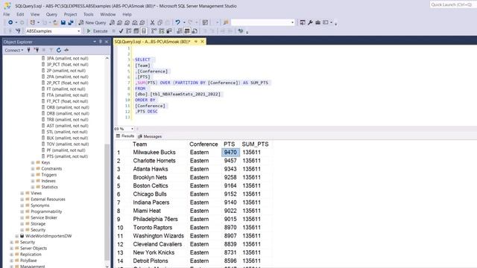Open the ABSExamples database dropdown
Viewport: 477px width, 268px height.
(78, 31)
